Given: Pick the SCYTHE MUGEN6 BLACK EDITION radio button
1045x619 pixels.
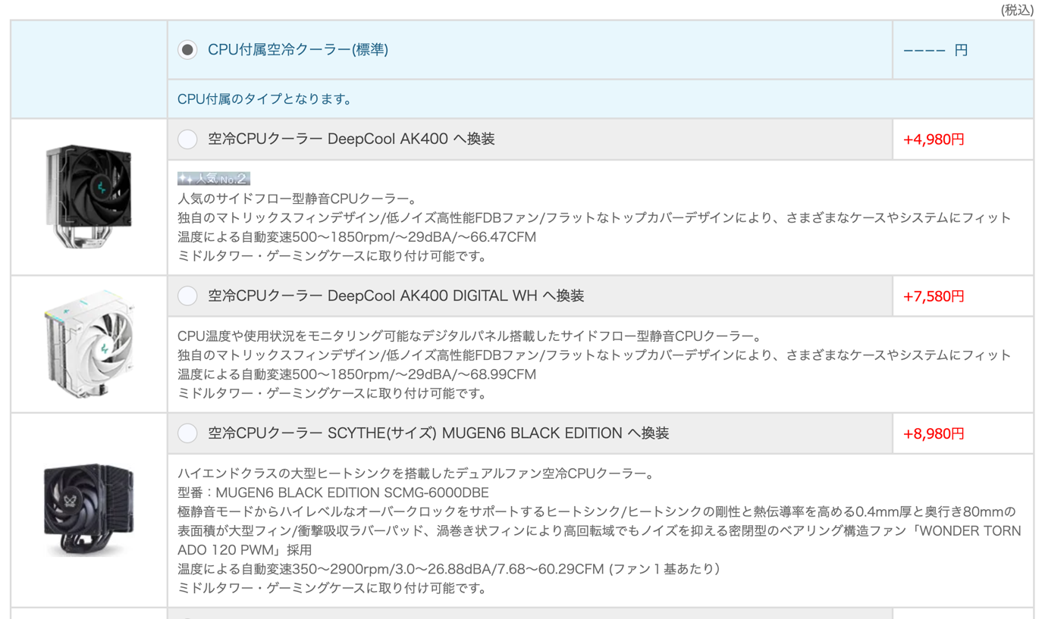Looking at the screenshot, I should coord(187,433).
